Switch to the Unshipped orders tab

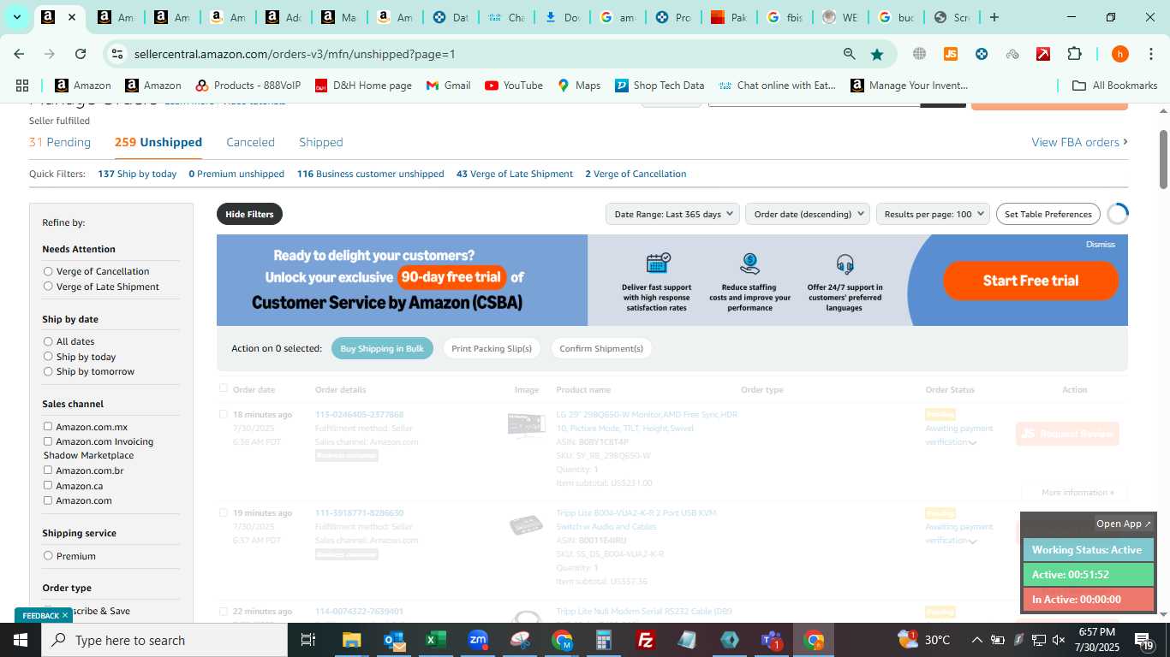158,142
